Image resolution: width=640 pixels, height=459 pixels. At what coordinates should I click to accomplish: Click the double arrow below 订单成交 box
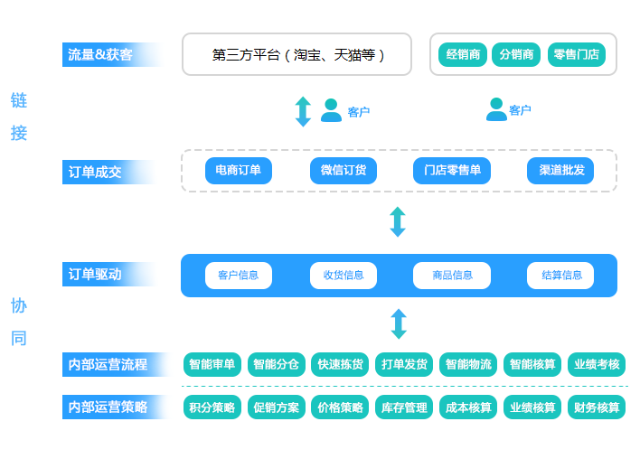398,222
